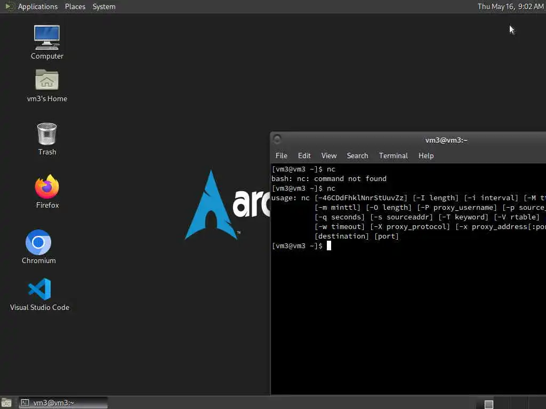Open the System menu
The width and height of the screenshot is (546, 409).
point(104,6)
